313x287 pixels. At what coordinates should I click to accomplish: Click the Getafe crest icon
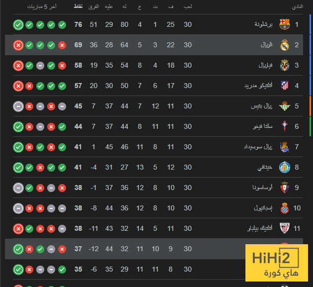click(285, 167)
